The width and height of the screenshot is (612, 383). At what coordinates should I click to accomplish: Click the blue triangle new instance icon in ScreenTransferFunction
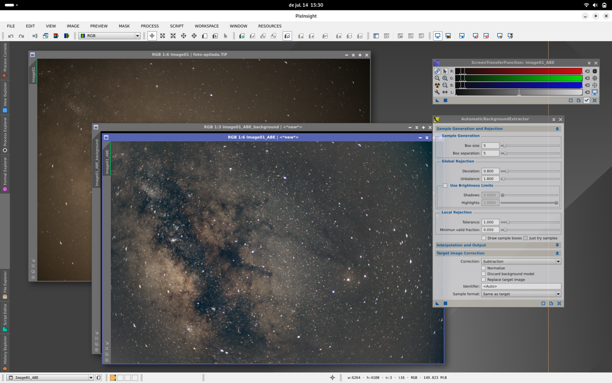(x=437, y=101)
